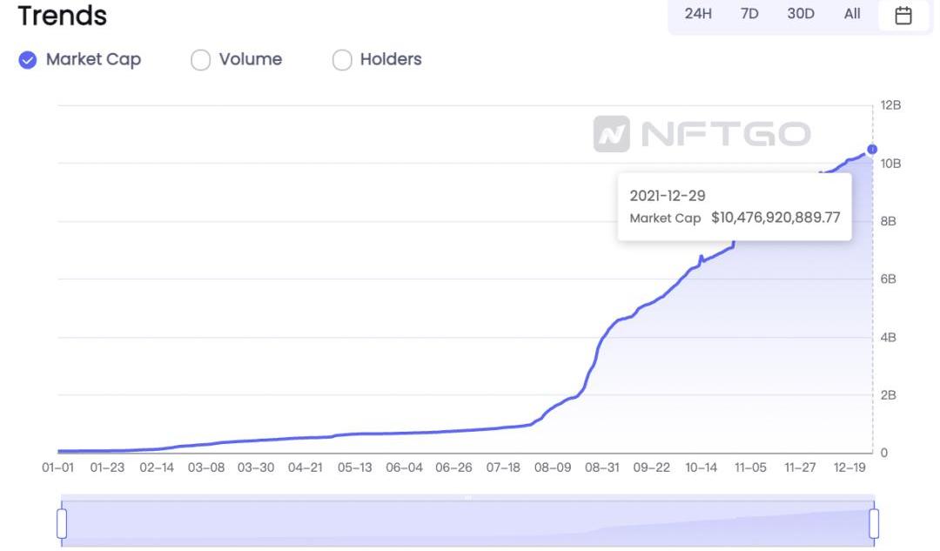Click the highlighted data point on chart line

pyautogui.click(x=872, y=150)
